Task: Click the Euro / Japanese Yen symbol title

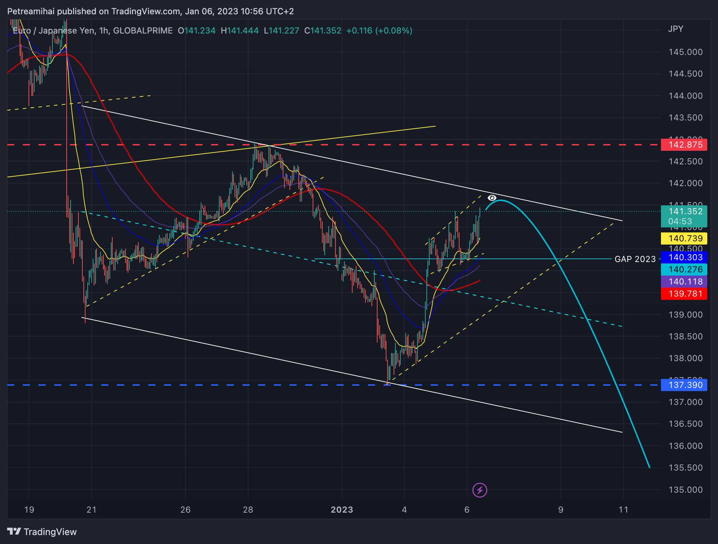Action: tap(54, 31)
